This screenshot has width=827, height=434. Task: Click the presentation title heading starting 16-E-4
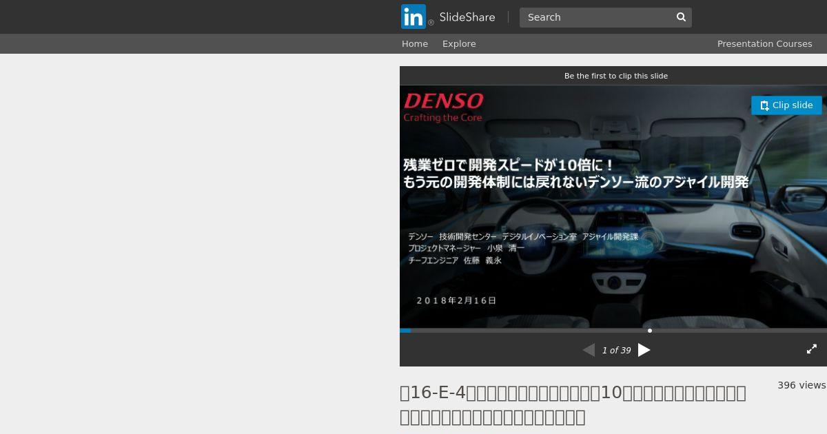point(573,404)
